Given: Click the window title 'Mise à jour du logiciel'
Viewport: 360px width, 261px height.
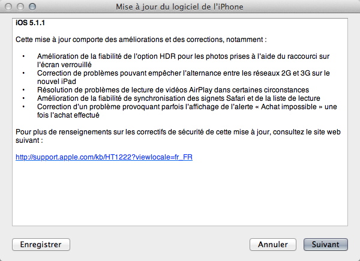Looking at the screenshot, I should [x=179, y=7].
